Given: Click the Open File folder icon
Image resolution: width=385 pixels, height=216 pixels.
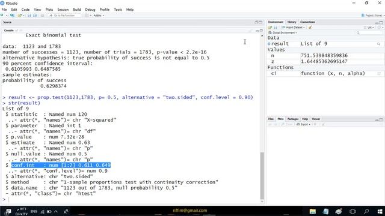Looking at the screenshot, I should tap(20, 16).
